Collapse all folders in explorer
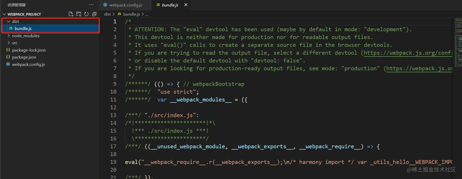Viewport: 462px width, 179px height. [x=94, y=14]
